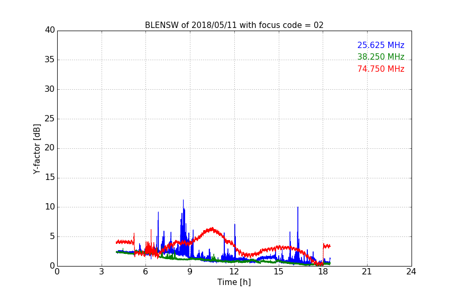Select the red 74.750 MHz legend label
Image resolution: width=457 pixels, height=304 pixels.
(381, 69)
